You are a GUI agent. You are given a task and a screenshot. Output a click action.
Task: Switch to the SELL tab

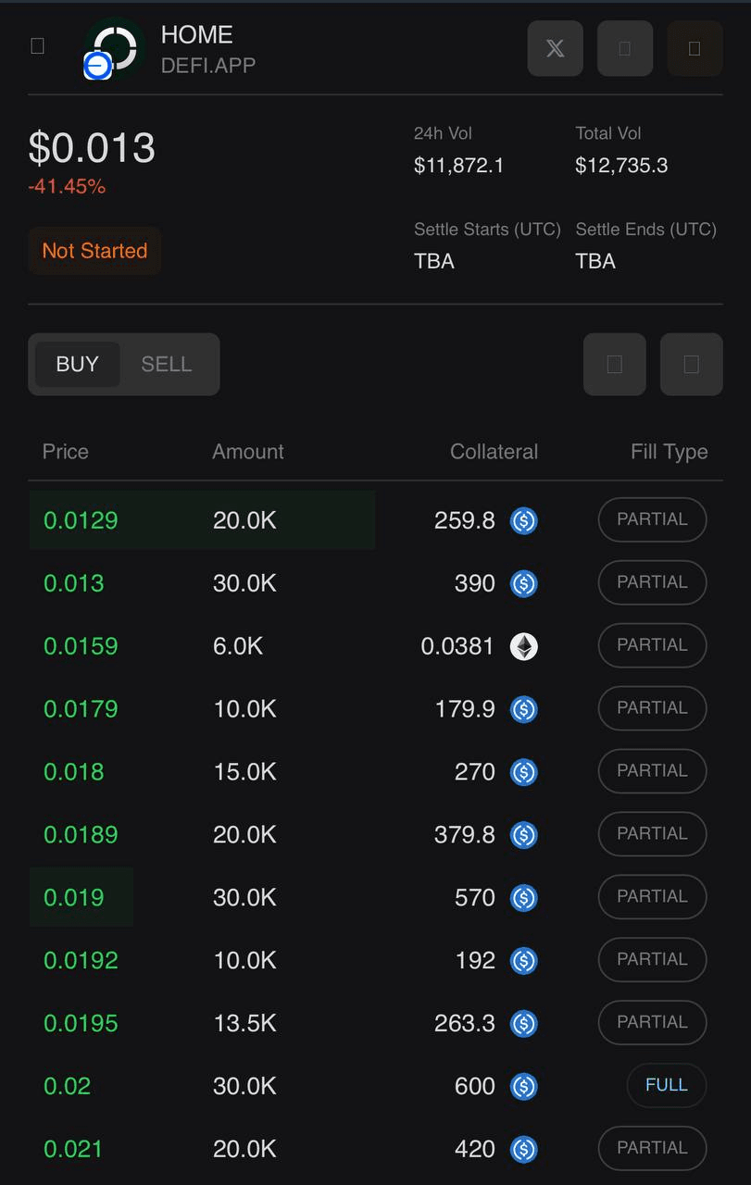pos(167,365)
